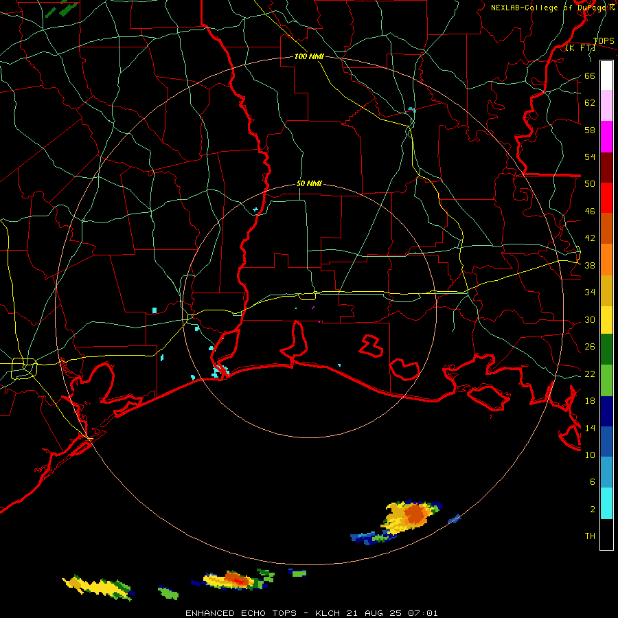
Task: Select the legend value 54
Action: pyautogui.click(x=590, y=157)
